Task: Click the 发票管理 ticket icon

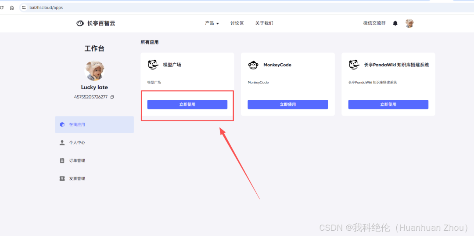Action: [x=62, y=178]
